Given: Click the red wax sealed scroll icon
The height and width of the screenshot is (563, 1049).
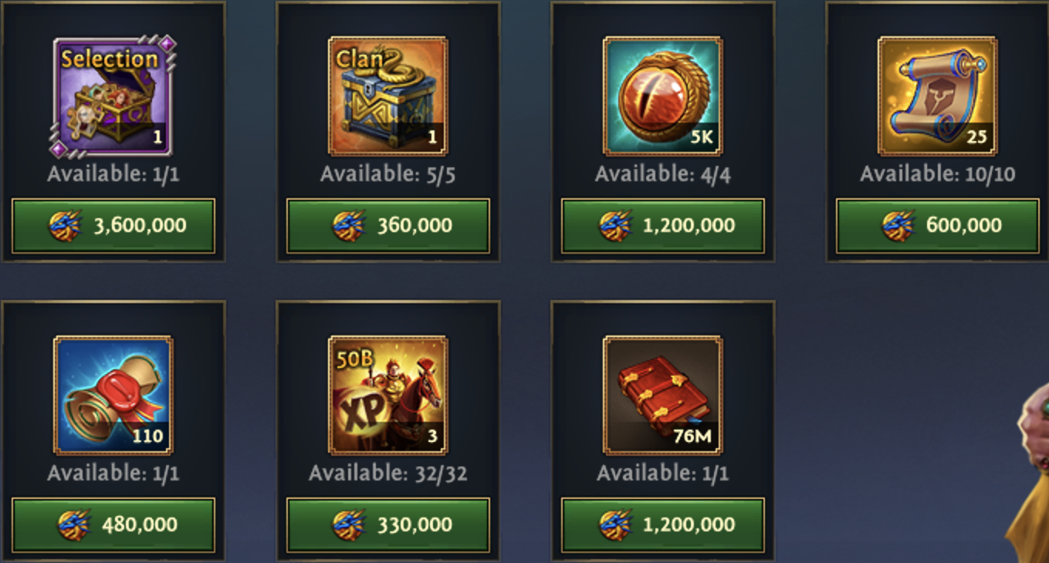Looking at the screenshot, I should point(113,395).
